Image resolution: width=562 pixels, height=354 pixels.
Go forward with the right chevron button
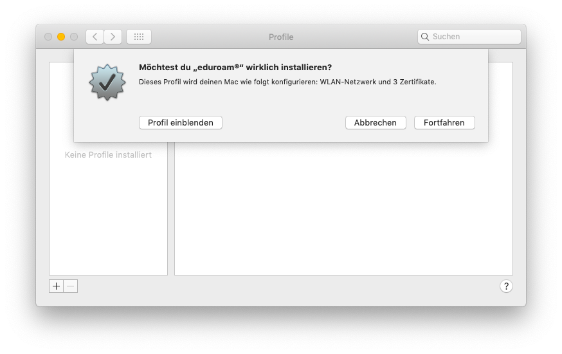[113, 37]
